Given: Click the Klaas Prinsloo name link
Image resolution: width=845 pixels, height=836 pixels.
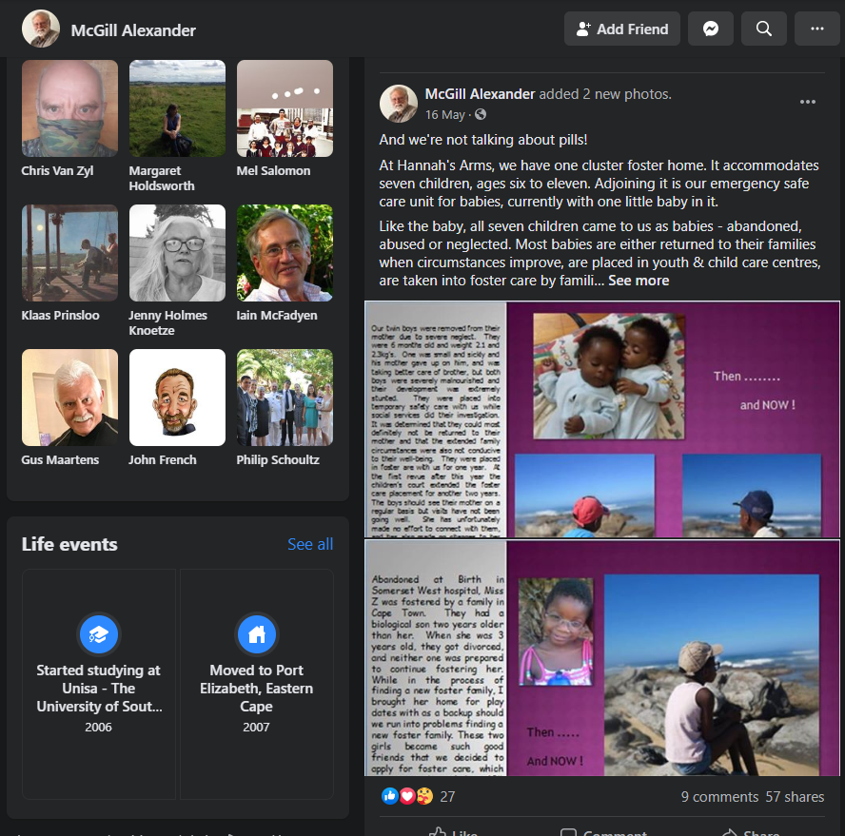Looking at the screenshot, I should tap(60, 315).
